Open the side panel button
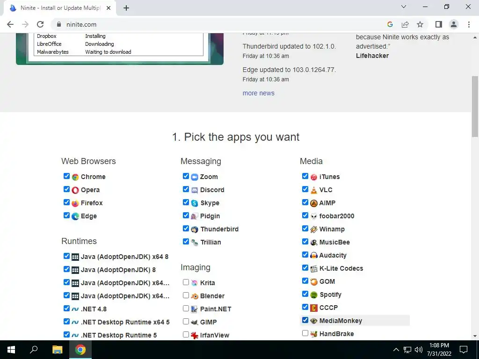479x359 pixels. pos(439,24)
